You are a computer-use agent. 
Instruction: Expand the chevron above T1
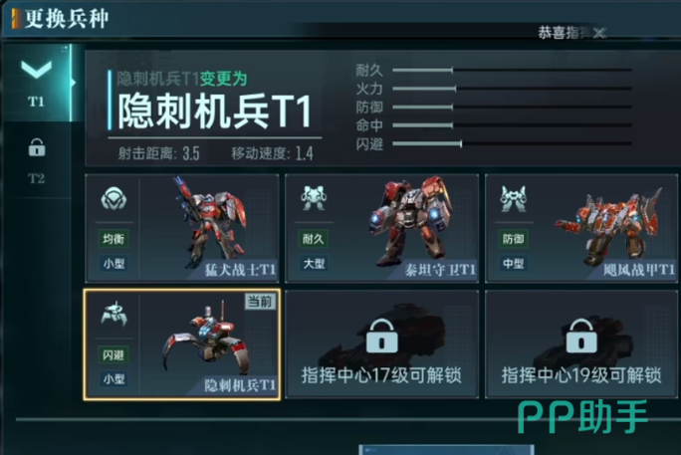[x=37, y=70]
